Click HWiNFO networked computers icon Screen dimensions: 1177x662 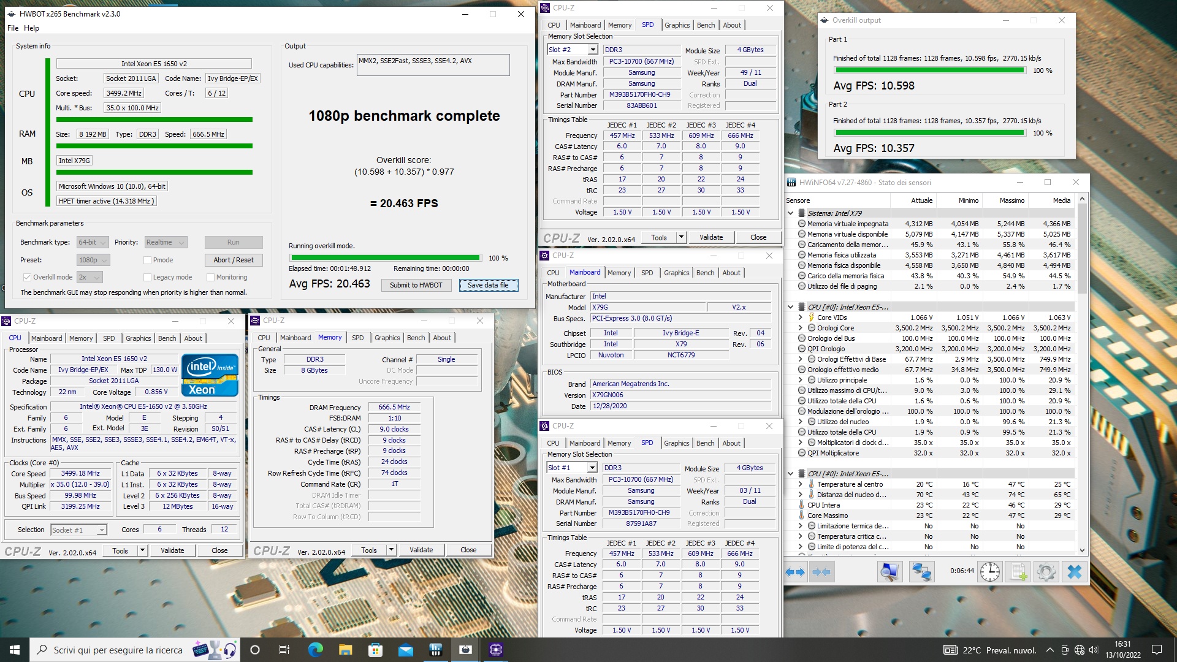pyautogui.click(x=921, y=572)
